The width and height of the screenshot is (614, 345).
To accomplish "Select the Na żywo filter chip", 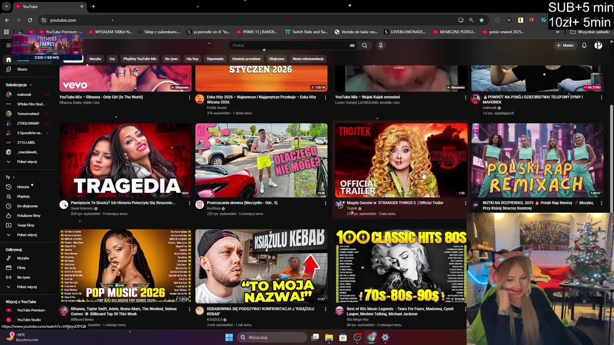I will click(171, 59).
